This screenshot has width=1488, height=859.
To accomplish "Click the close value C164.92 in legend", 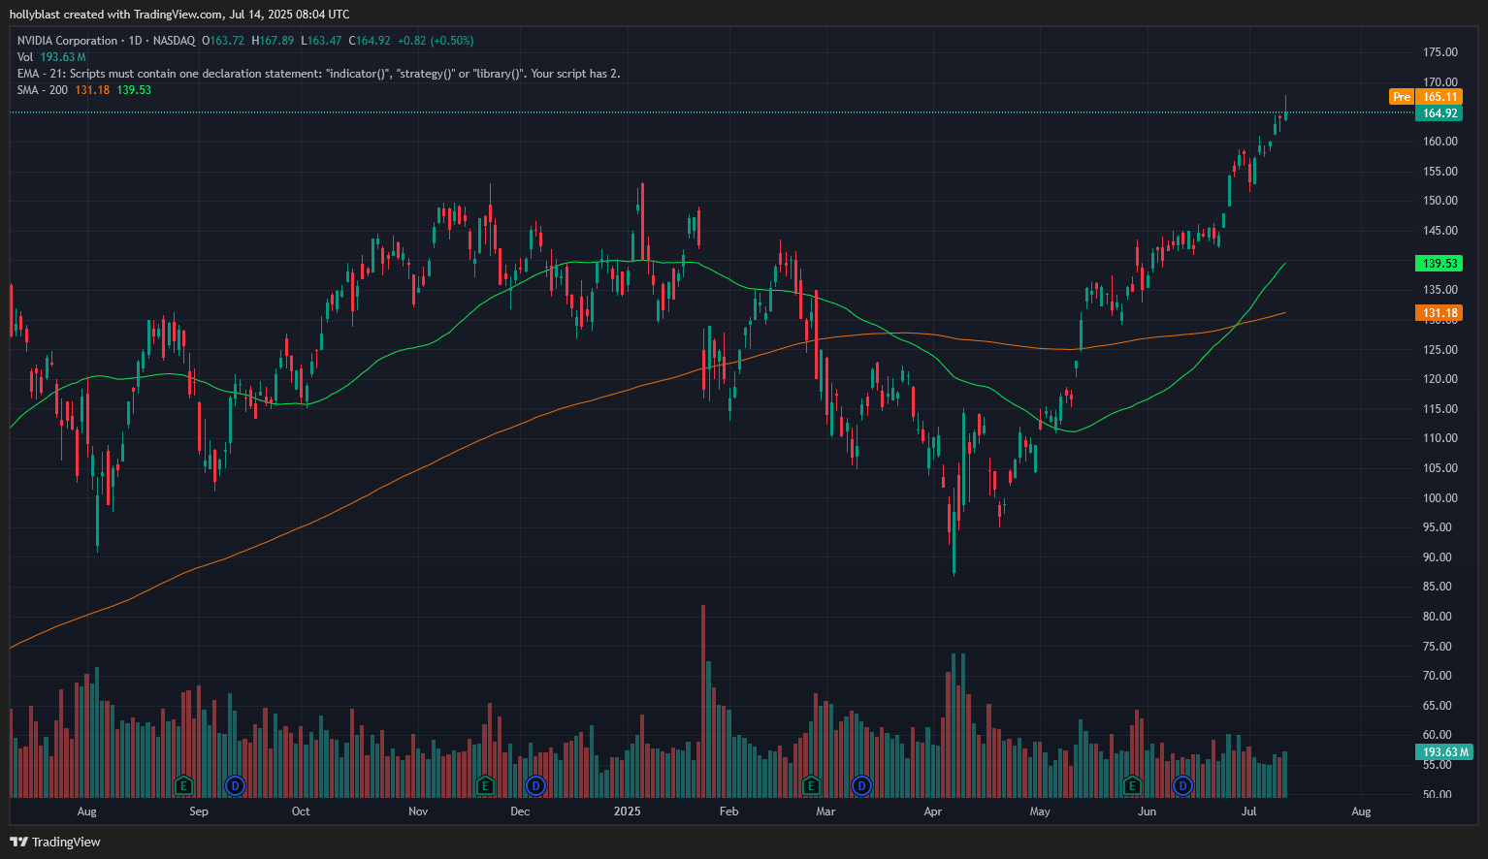I will pos(370,41).
